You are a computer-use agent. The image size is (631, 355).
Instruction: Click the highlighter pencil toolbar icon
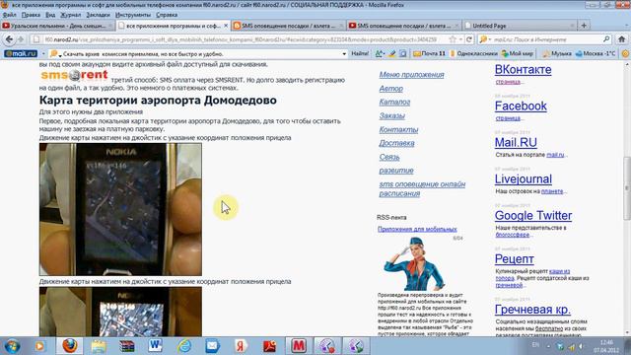pyautogui.click(x=391, y=53)
